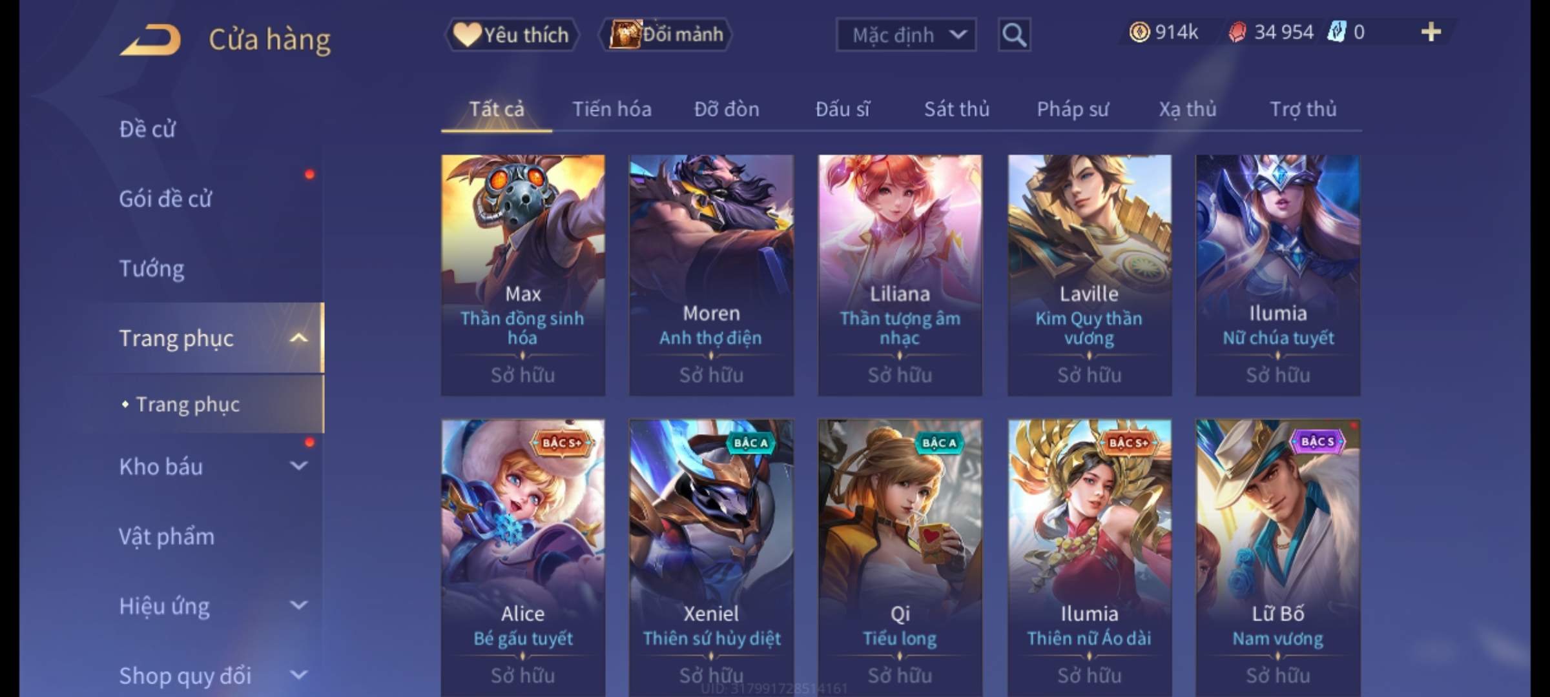Select Tướng in the sidebar
1550x697 pixels.
pyautogui.click(x=152, y=268)
